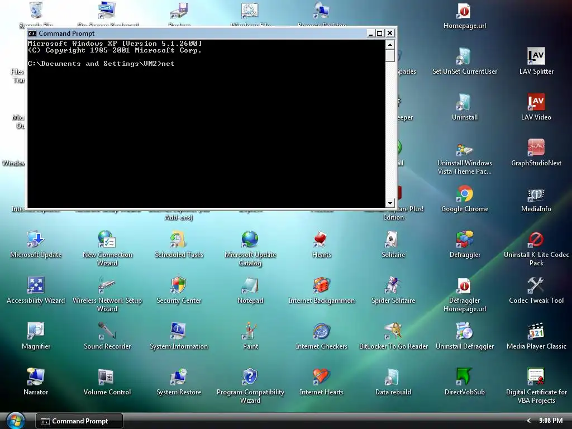Maximize the Command Prompt window

(x=380, y=34)
